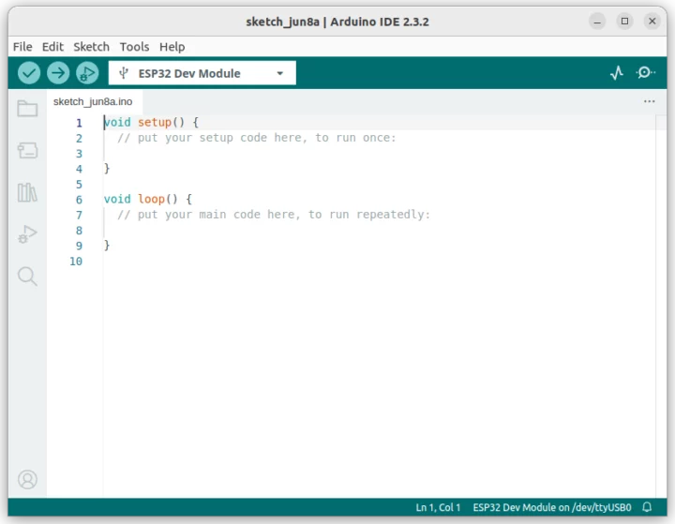Open the Sketch menu
This screenshot has height=524, width=675.
[91, 46]
